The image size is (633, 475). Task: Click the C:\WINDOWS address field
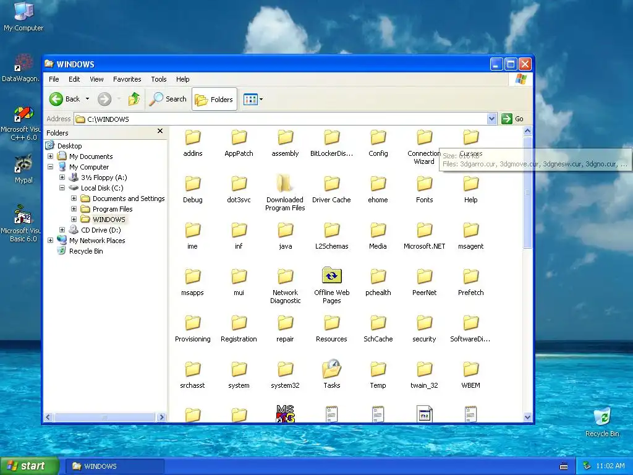tap(281, 119)
